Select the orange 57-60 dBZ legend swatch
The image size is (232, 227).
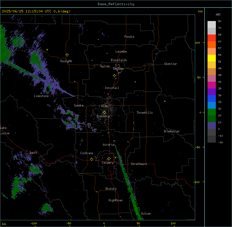tap(212, 44)
